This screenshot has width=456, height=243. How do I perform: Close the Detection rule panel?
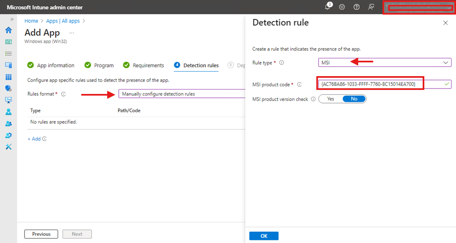(x=446, y=23)
